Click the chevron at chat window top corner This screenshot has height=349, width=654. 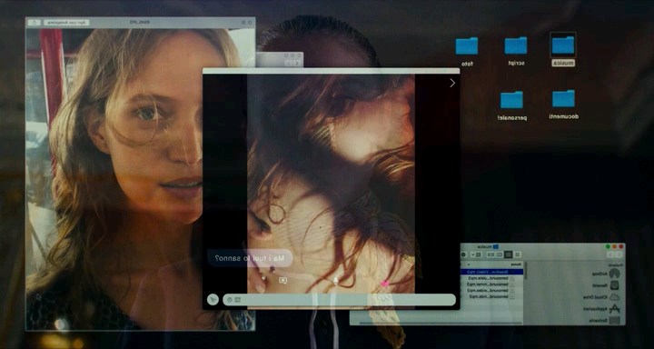tap(452, 83)
